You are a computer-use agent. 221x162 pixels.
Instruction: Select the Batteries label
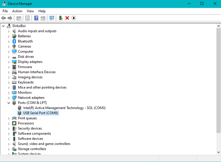pyautogui.click(x=24, y=36)
